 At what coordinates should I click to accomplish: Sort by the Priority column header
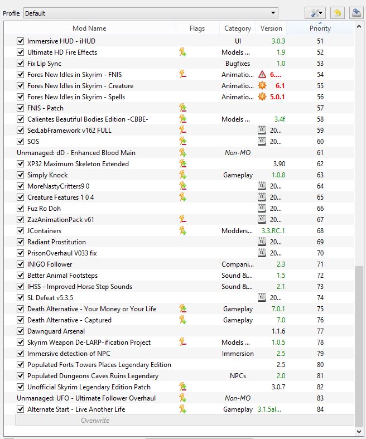(320, 28)
